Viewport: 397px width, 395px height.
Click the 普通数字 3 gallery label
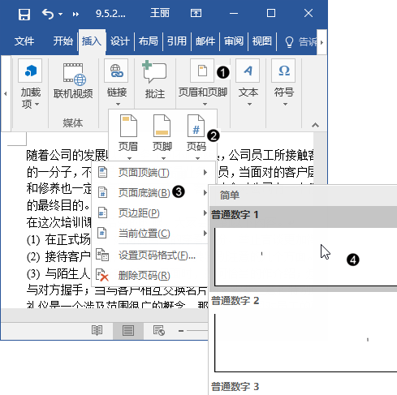coord(235,387)
